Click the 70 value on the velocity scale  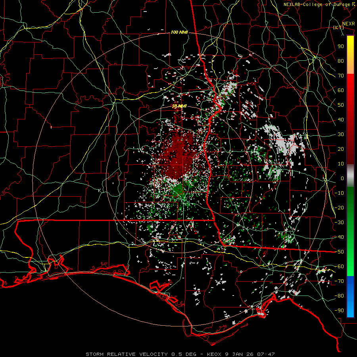pyautogui.click(x=341, y=76)
